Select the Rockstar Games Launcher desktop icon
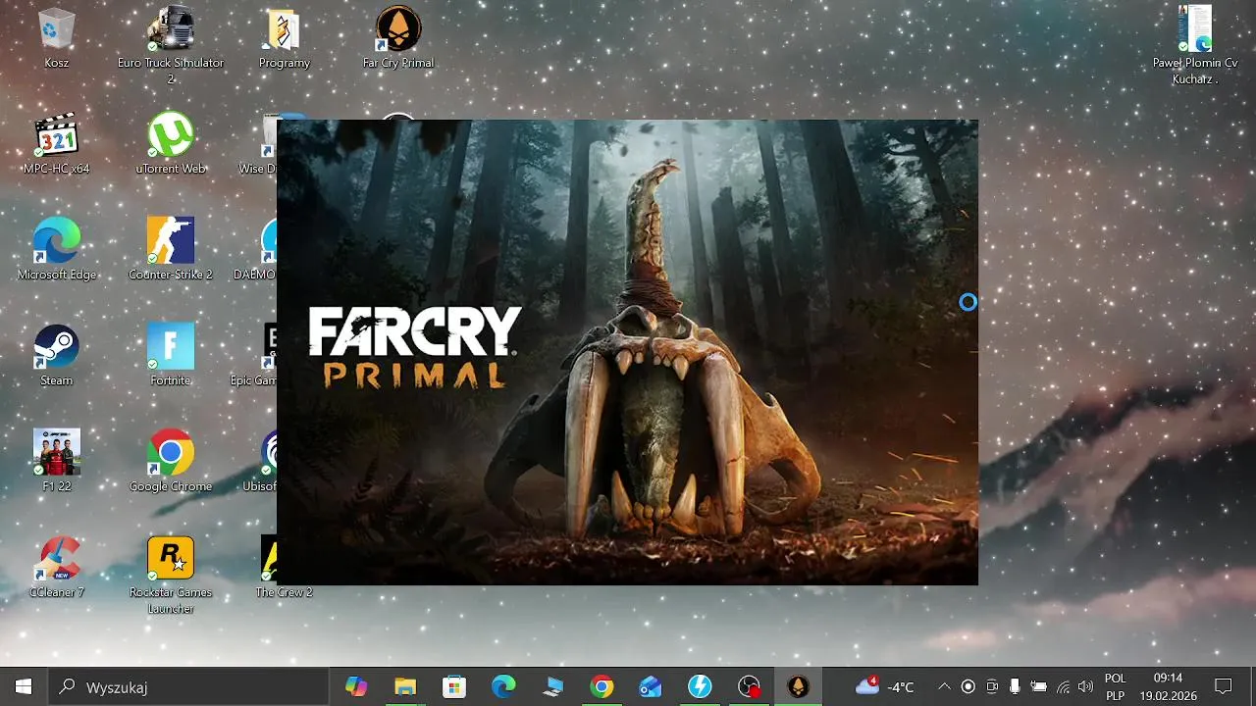This screenshot has width=1256, height=706. [171, 575]
